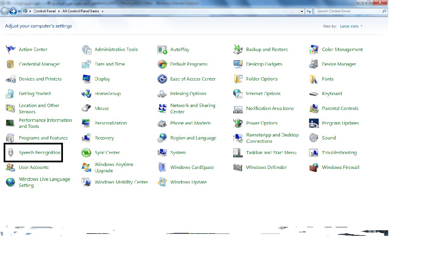The width and height of the screenshot is (424, 265).
Task: Open the Windows Update icon
Action: coord(162,182)
